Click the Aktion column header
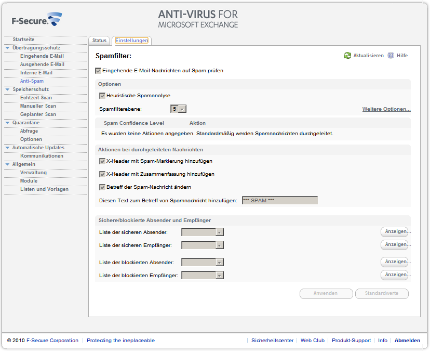This screenshot has width=430, height=351. coord(197,123)
